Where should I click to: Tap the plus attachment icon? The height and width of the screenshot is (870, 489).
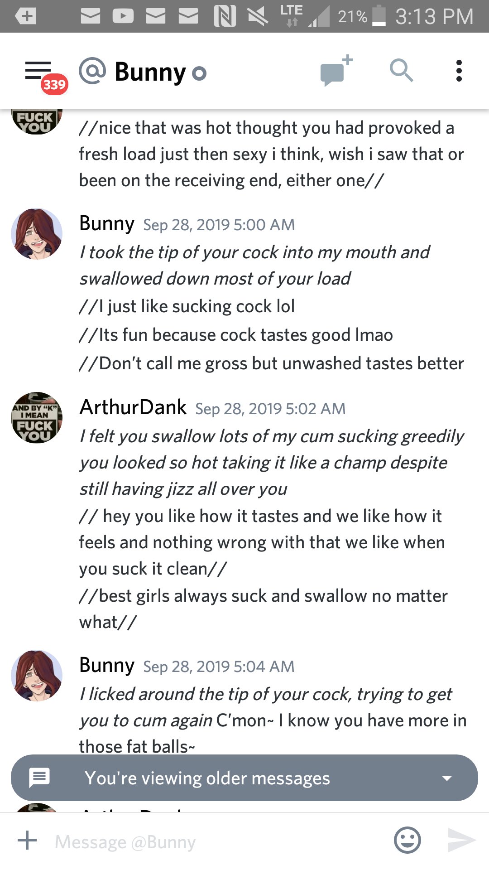click(x=27, y=841)
